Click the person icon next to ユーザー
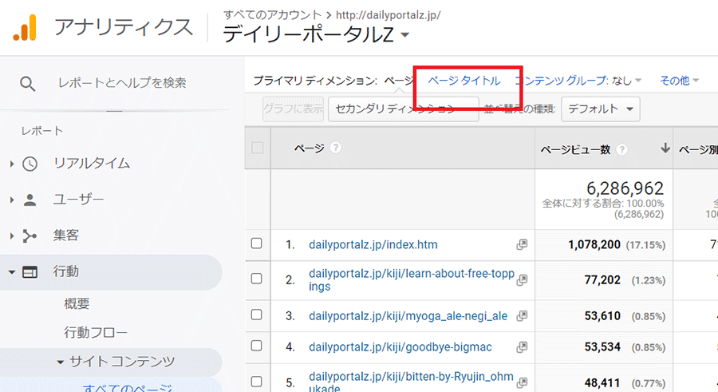This screenshot has height=392, width=718. 30,200
